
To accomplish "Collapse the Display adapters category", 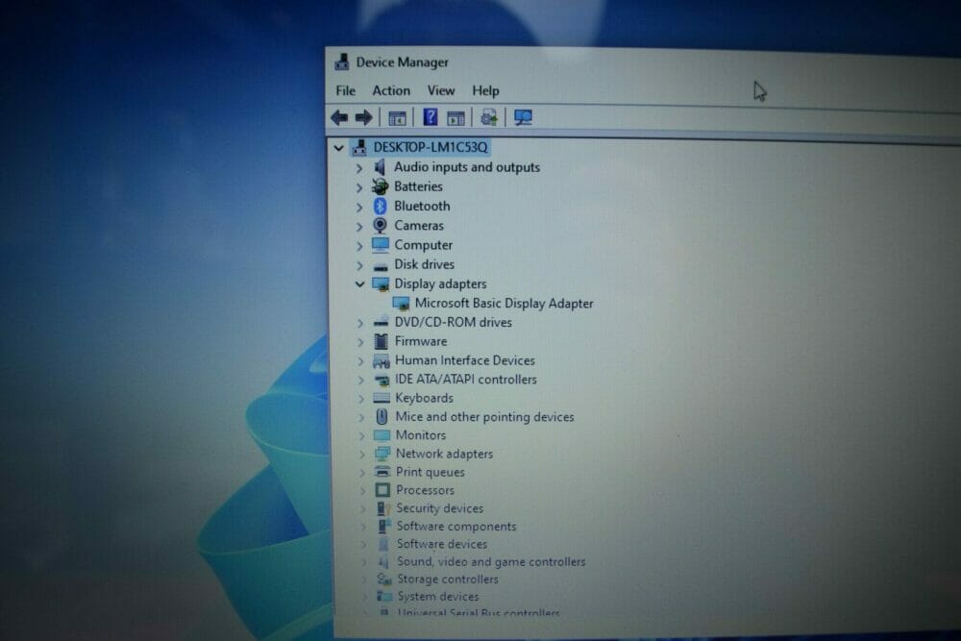I will click(x=359, y=284).
